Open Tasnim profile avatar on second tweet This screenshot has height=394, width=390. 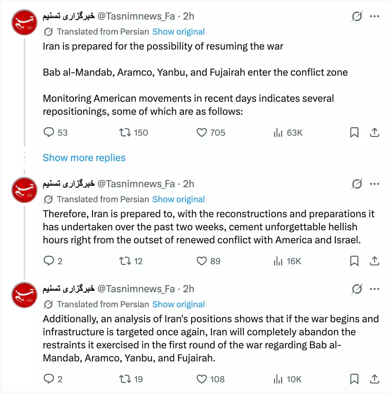coord(24,190)
